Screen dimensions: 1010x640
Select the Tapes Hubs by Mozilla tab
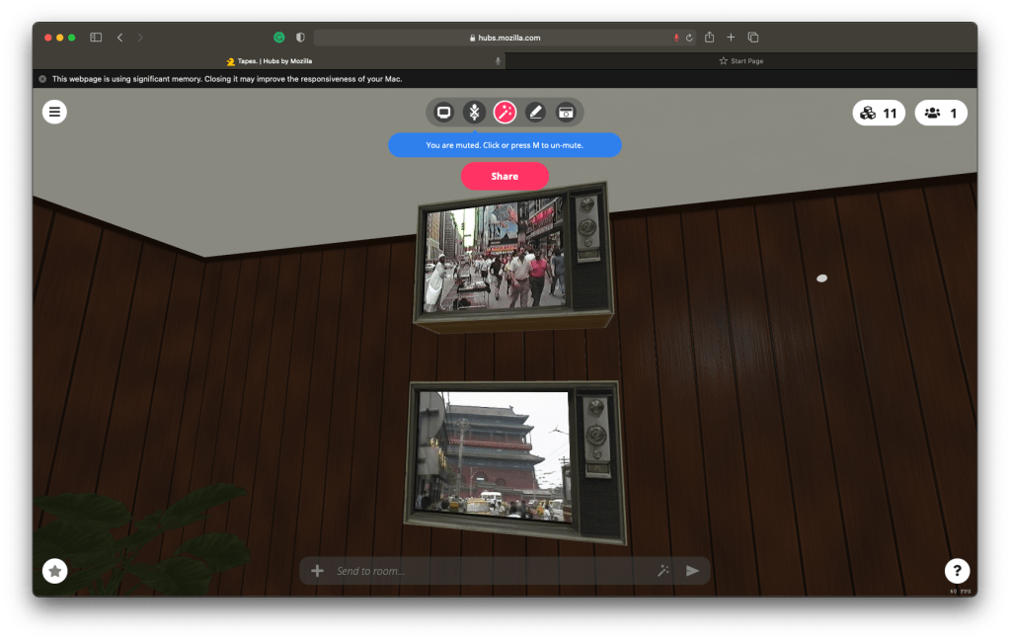[x=269, y=61]
